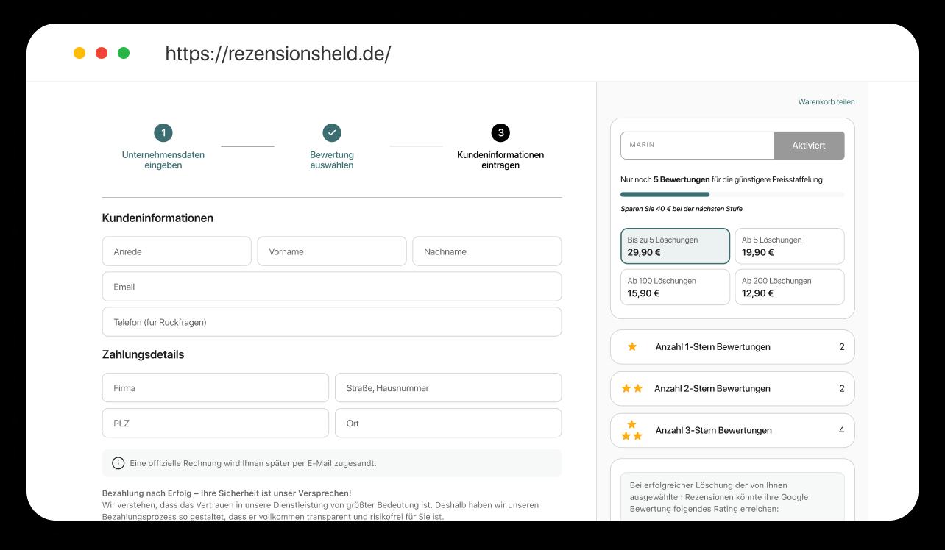The height and width of the screenshot is (550, 945).
Task: Focus the Email input field
Action: tap(332, 287)
